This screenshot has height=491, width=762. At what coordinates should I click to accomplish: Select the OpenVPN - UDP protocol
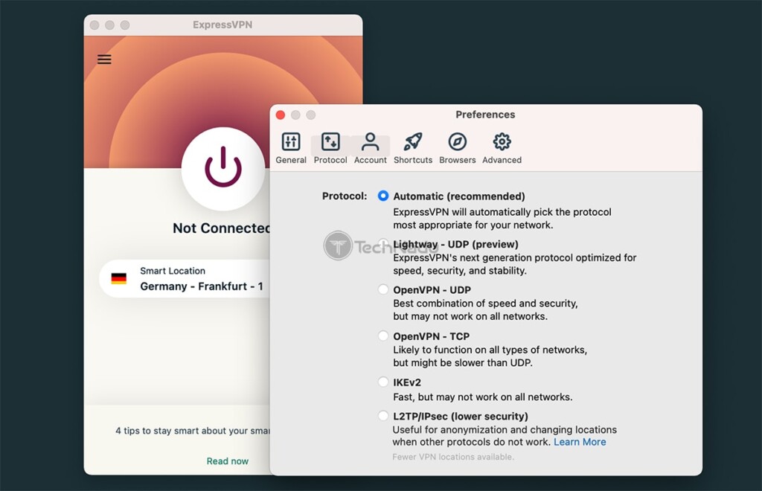(383, 289)
